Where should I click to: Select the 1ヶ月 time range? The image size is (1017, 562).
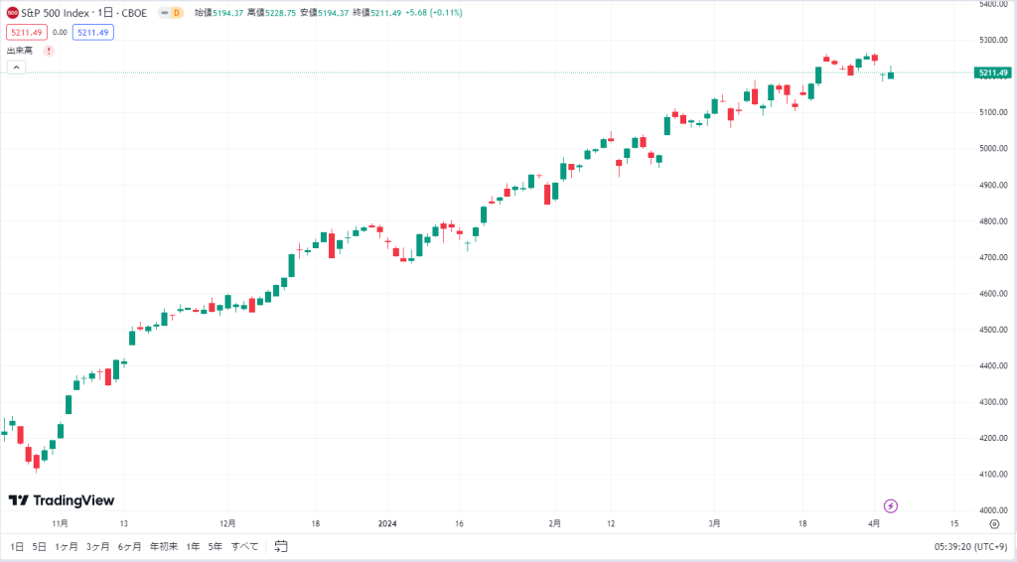click(x=67, y=546)
